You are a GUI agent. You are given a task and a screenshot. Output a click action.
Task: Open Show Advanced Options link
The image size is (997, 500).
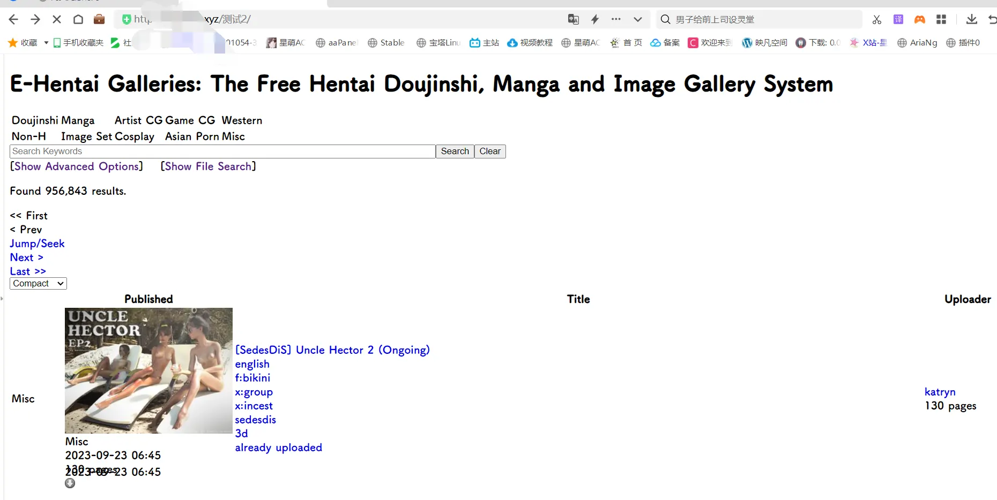pos(77,166)
